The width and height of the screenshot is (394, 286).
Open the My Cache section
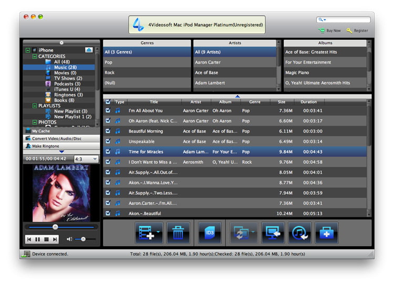(x=61, y=131)
